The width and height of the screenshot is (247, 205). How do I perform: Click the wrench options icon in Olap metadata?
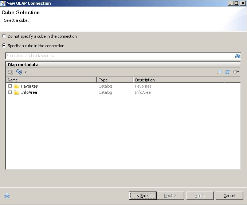click(19, 72)
